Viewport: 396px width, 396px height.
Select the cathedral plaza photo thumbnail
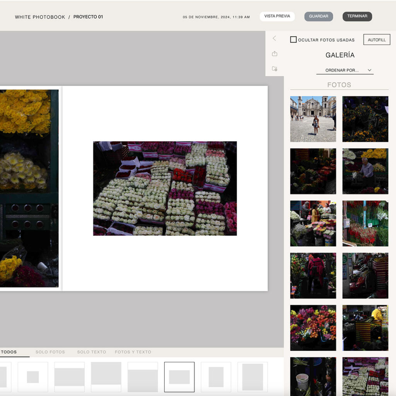click(313, 119)
